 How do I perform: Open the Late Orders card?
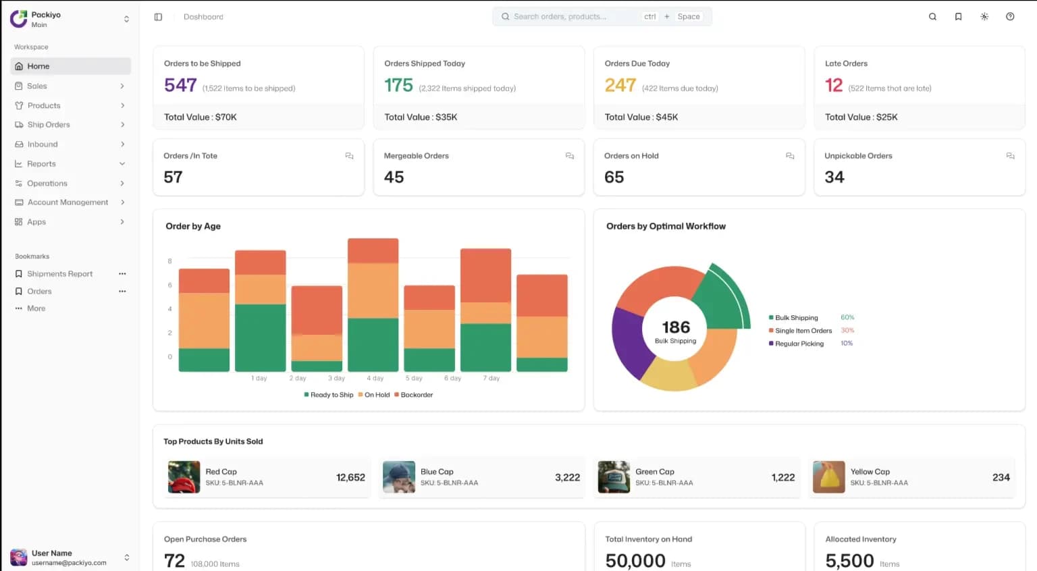click(920, 88)
